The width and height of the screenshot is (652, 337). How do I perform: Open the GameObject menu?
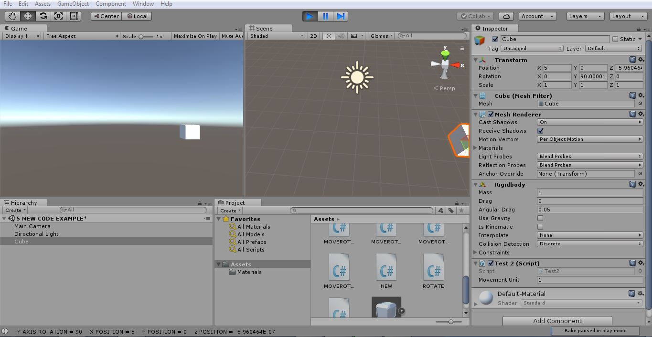point(73,4)
